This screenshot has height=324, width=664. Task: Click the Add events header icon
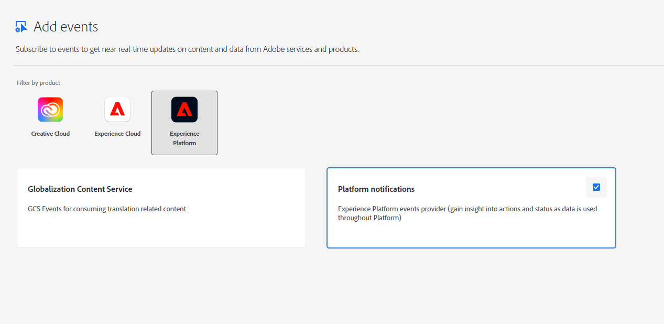21,27
